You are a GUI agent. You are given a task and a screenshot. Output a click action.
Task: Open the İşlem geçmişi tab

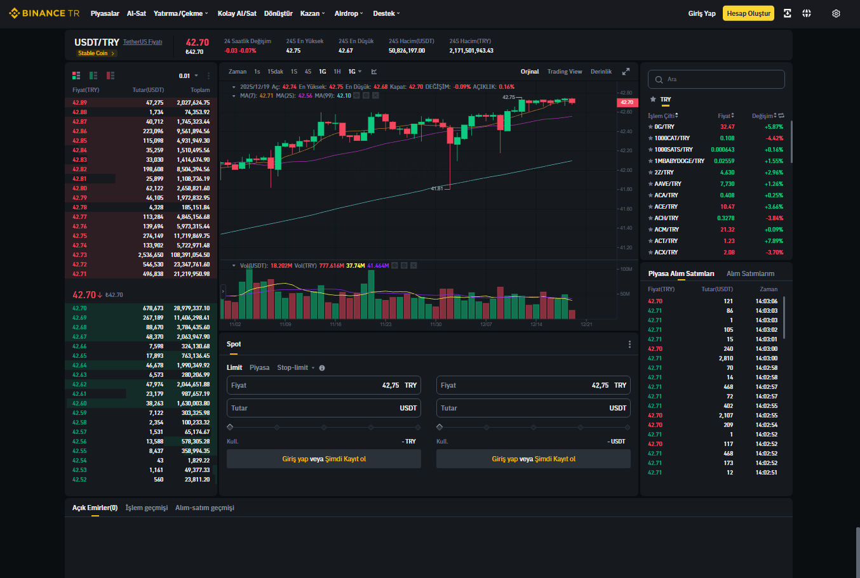tap(147, 508)
